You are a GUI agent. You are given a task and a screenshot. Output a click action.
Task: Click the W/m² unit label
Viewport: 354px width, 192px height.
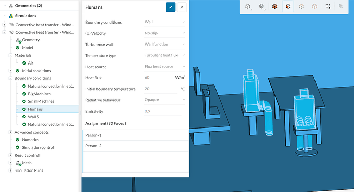point(180,77)
